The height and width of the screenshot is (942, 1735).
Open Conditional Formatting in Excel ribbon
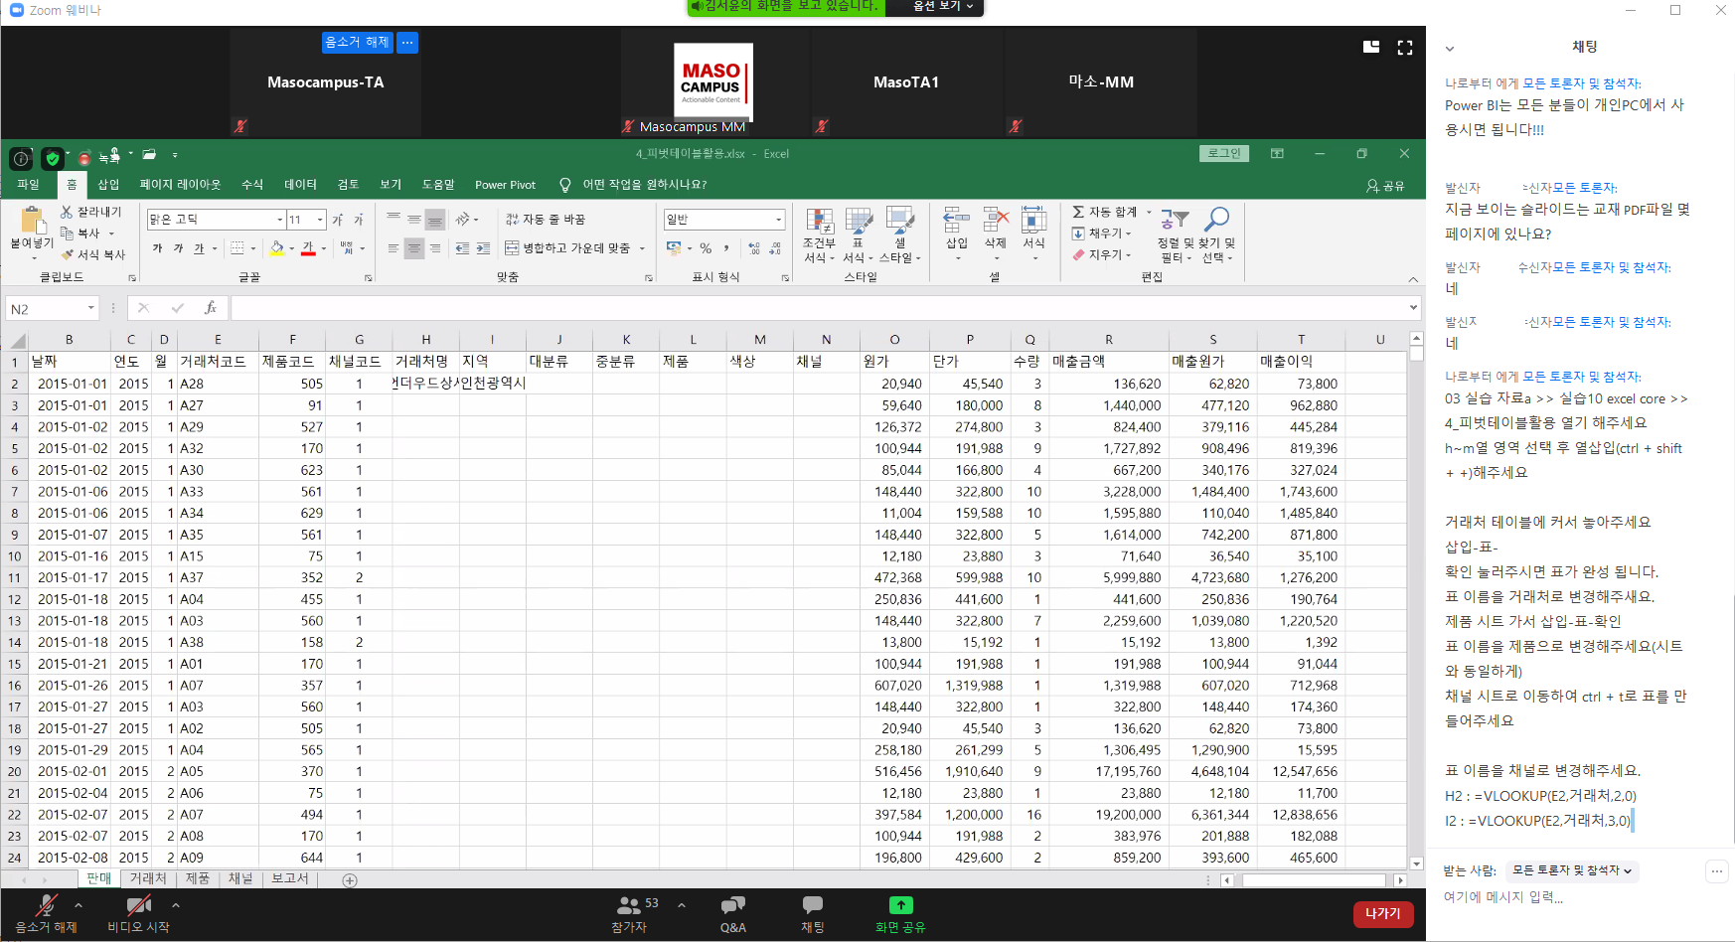(x=819, y=222)
